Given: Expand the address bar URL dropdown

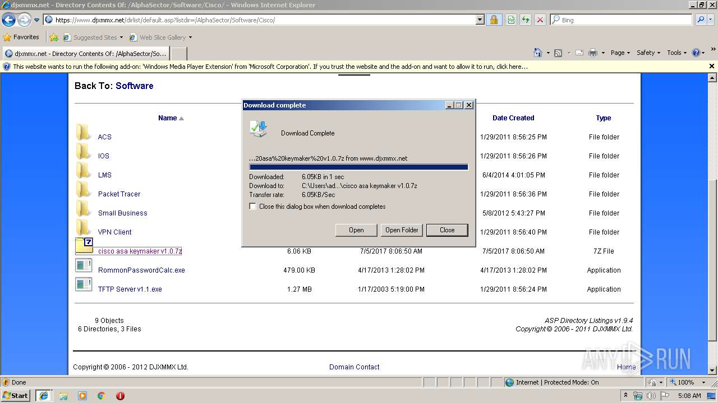Looking at the screenshot, I should pyautogui.click(x=480, y=20).
